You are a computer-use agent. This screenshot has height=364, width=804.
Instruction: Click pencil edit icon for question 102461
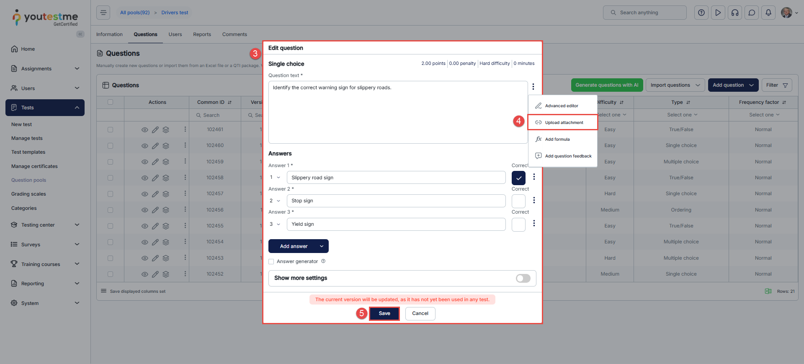(155, 130)
